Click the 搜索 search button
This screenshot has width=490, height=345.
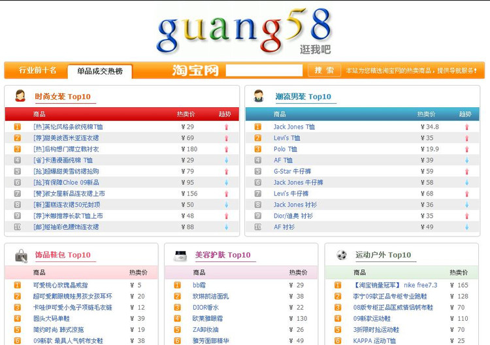pos(324,71)
